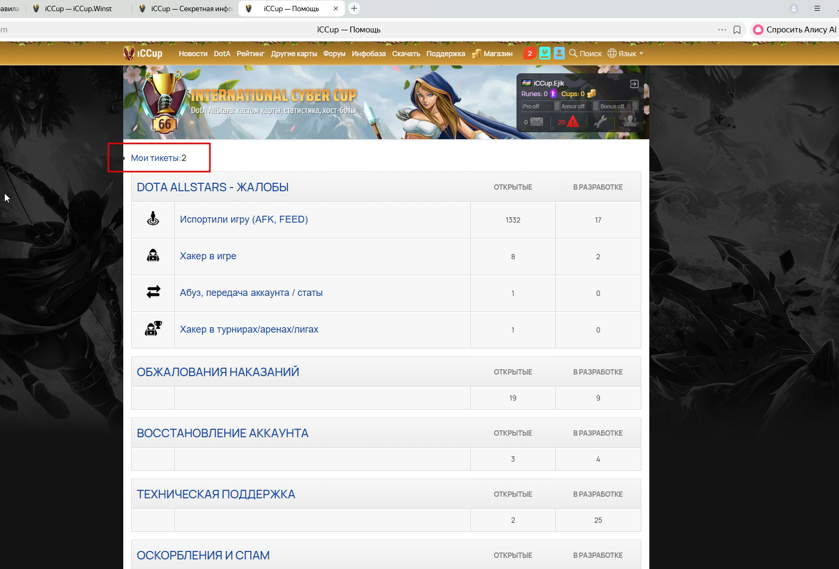The image size is (839, 569).
Task: Click the in-progress count 17 for AFK, FEED
Action: click(598, 220)
